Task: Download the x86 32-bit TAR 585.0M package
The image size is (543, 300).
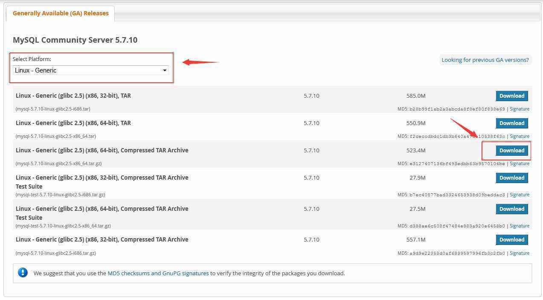Action: tap(512, 96)
